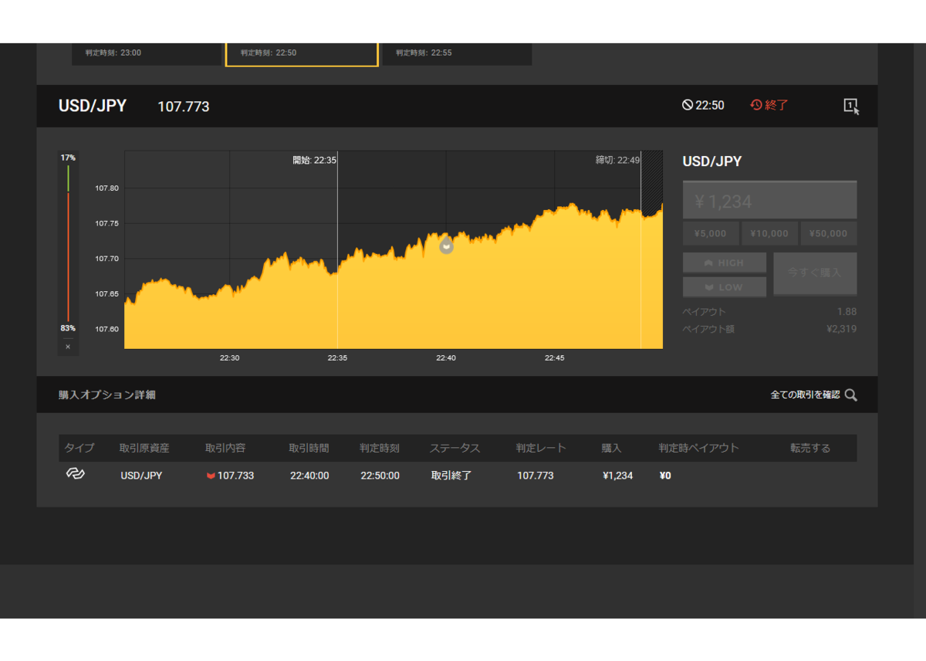Click the red clock icon beside 終了
Viewport: 926px width, 661px height.
coord(756,105)
